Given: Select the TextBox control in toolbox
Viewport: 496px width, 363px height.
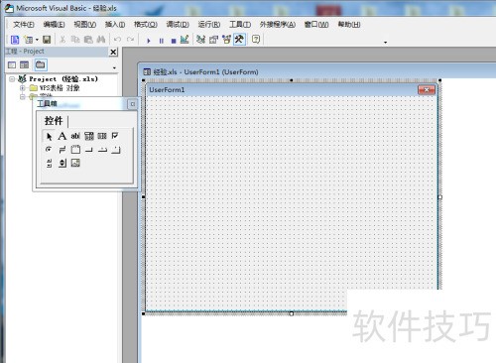Looking at the screenshot, I should tap(75, 136).
